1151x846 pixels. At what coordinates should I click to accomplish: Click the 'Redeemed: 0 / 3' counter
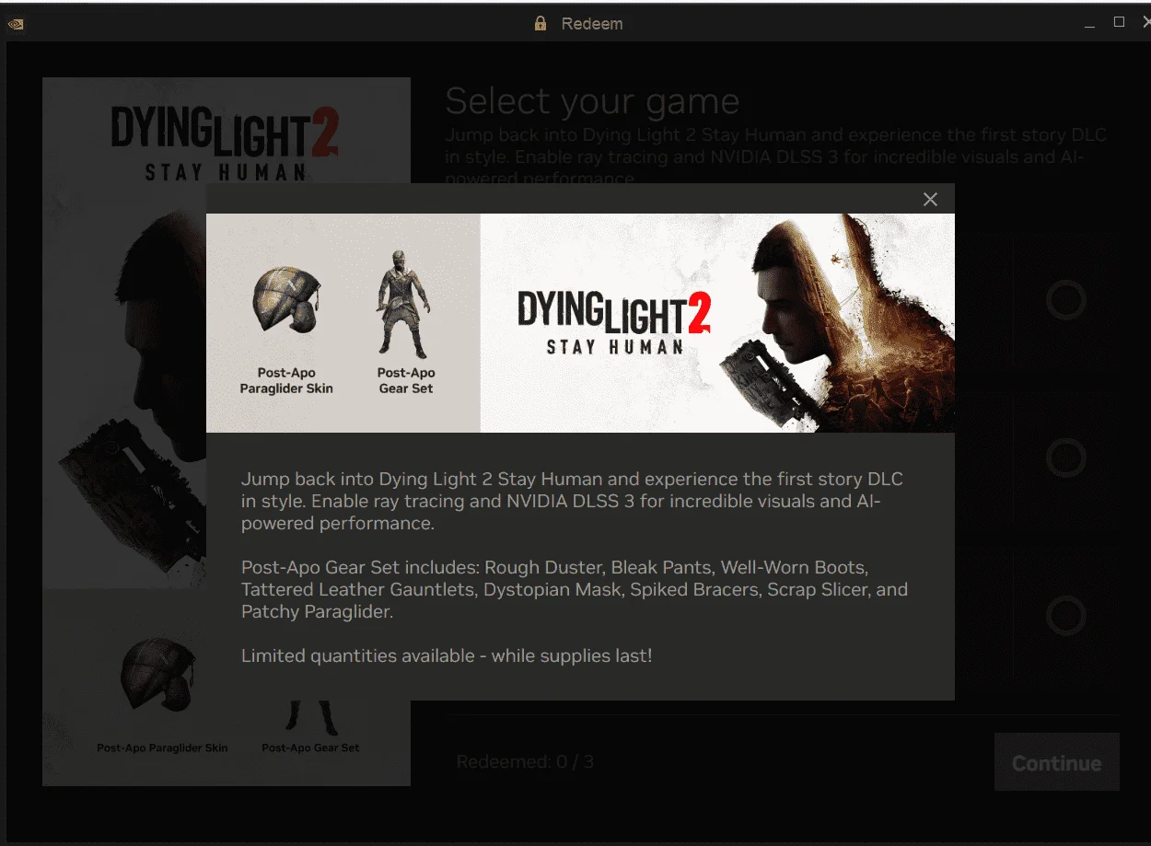(525, 762)
